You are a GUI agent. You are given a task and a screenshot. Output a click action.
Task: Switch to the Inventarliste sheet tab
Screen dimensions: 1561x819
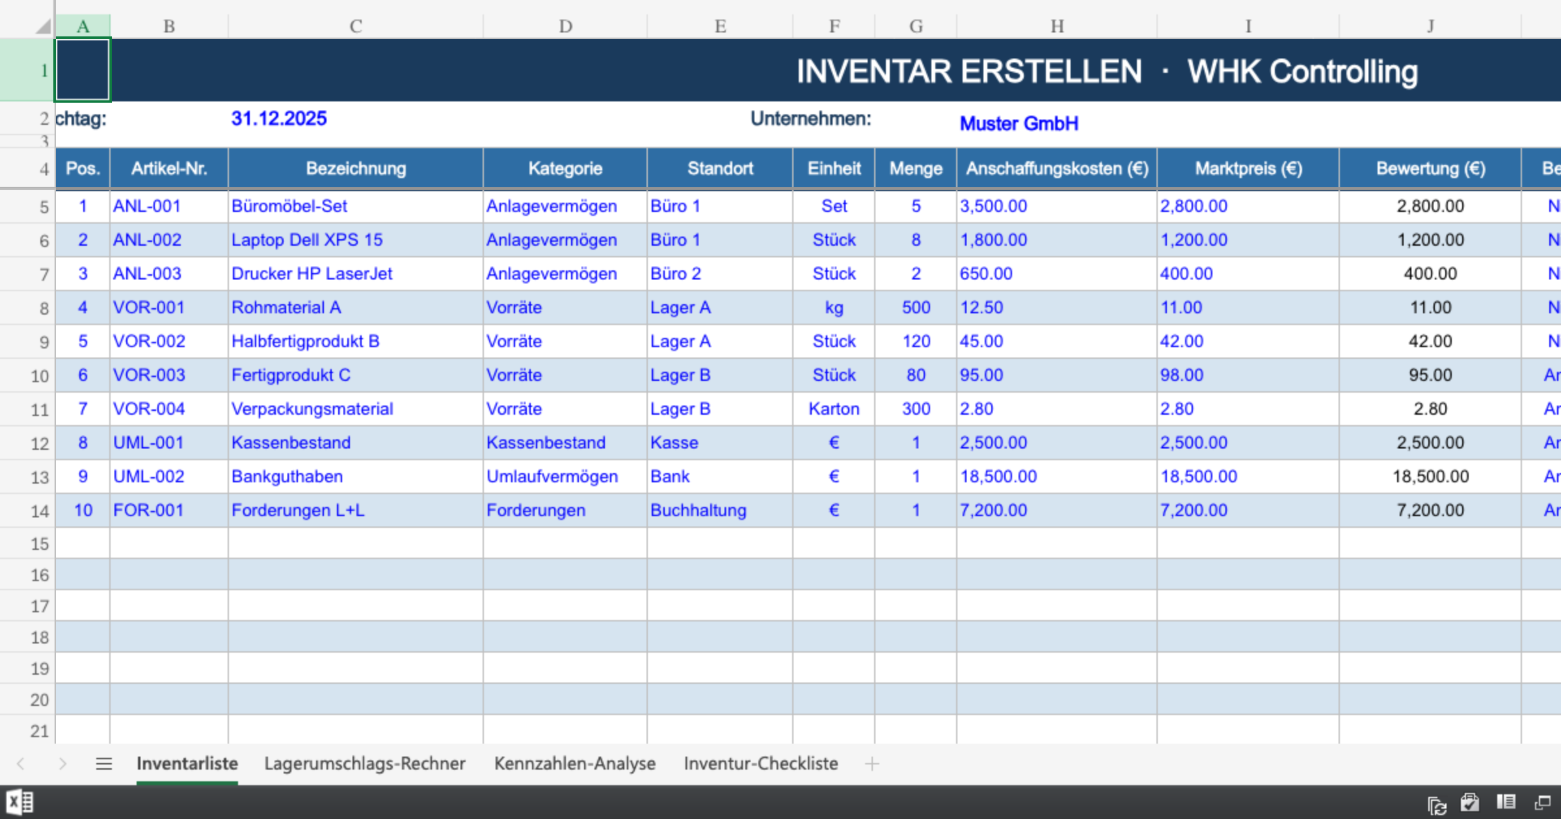187,764
